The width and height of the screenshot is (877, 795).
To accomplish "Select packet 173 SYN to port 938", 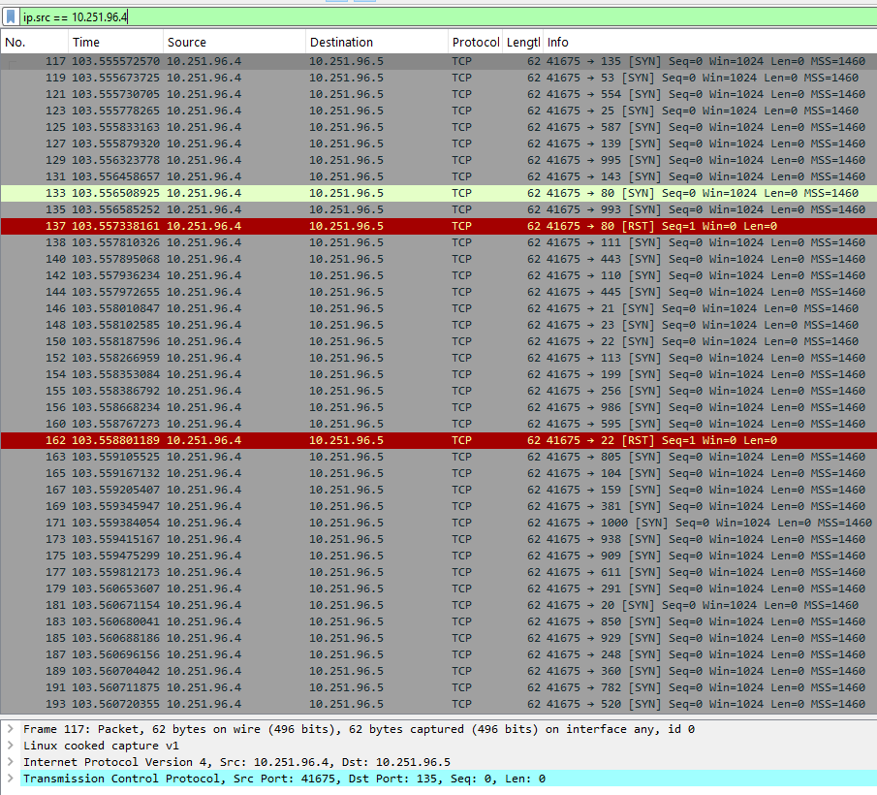I will [438, 539].
